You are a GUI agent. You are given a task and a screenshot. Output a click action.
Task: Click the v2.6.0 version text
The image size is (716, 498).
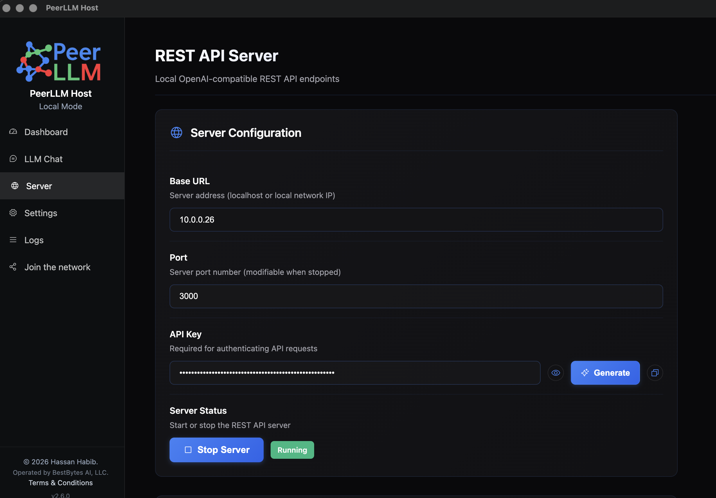60,495
